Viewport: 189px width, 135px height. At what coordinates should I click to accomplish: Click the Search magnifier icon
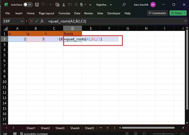click(124, 4)
